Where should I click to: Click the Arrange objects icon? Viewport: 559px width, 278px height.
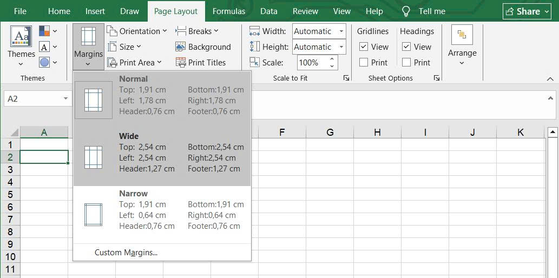coord(462,35)
